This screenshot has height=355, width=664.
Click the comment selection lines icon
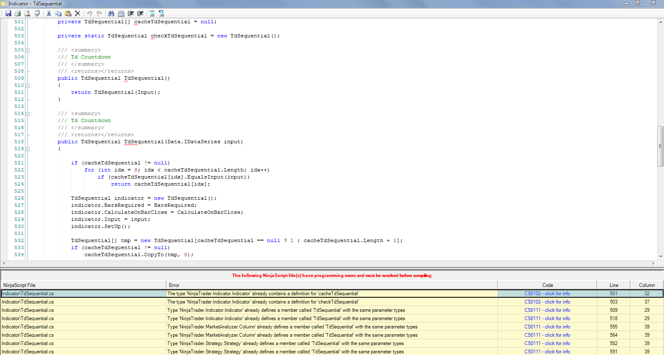152,13
